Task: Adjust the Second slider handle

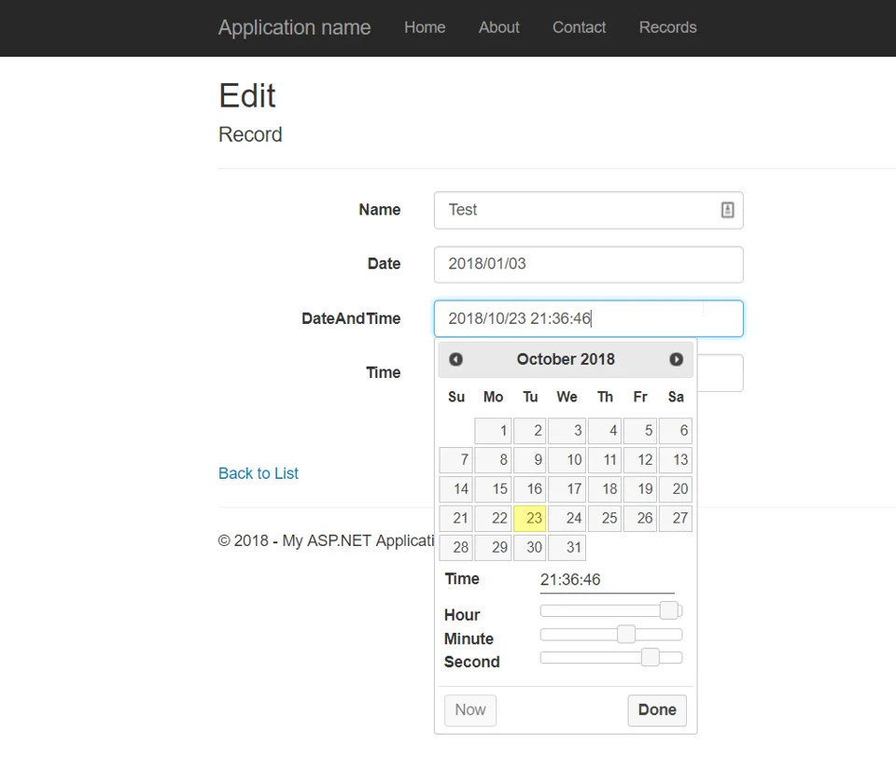Action: (651, 657)
